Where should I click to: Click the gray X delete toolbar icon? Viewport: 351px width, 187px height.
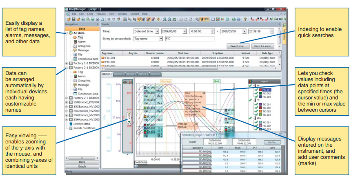[x=109, y=20]
